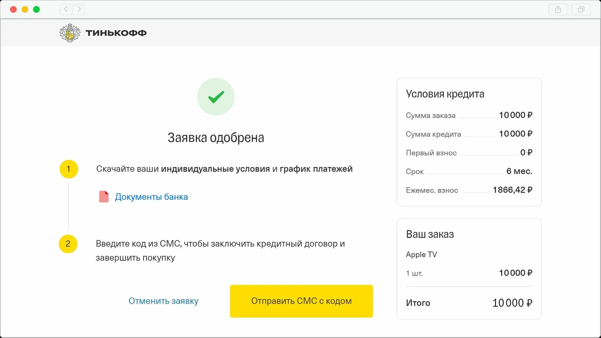Click the Ежемес. взнос amount 1866,42 ₽
This screenshot has width=601, height=338.
[512, 190]
